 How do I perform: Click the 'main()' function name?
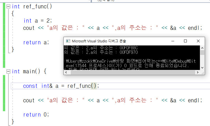point(32,72)
